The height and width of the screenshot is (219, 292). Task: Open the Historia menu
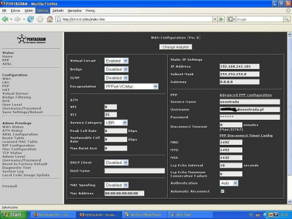[43, 11]
